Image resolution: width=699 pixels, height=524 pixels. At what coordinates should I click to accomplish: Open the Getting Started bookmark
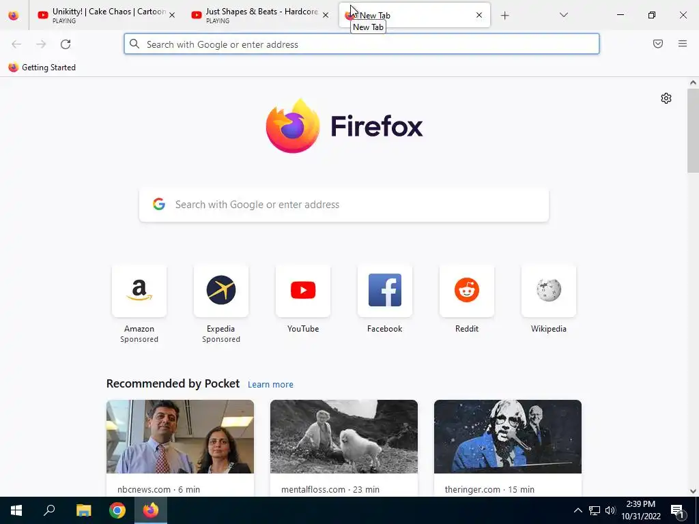tap(42, 68)
